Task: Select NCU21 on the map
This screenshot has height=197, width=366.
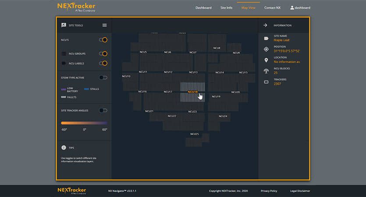Action: 149,111
